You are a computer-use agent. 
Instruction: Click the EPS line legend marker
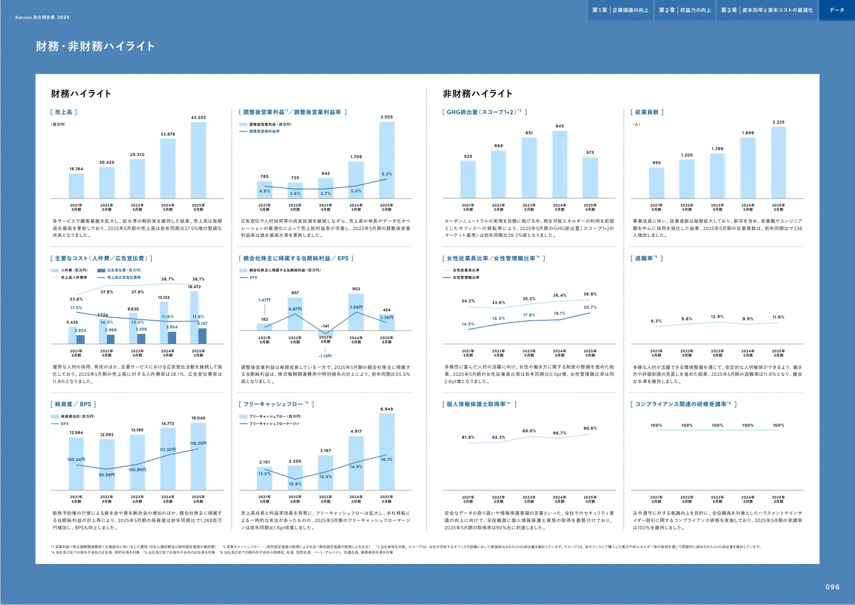tap(243, 278)
